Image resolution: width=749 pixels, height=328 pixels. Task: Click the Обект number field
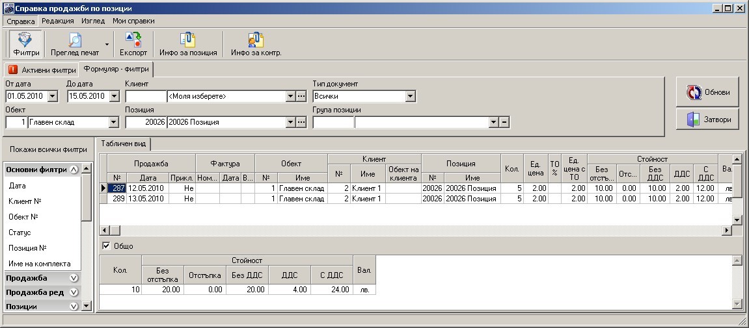(x=16, y=123)
